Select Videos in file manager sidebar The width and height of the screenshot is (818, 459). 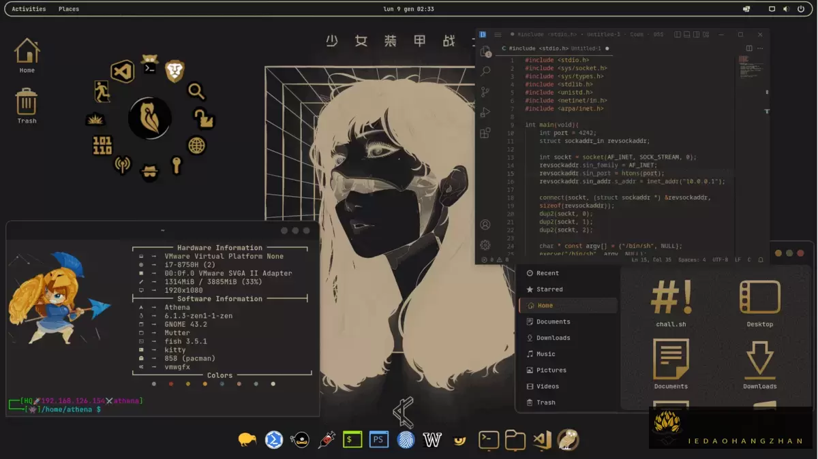pyautogui.click(x=568, y=386)
